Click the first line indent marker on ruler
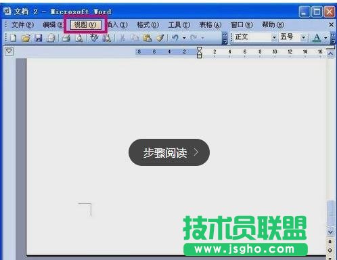 200,49
